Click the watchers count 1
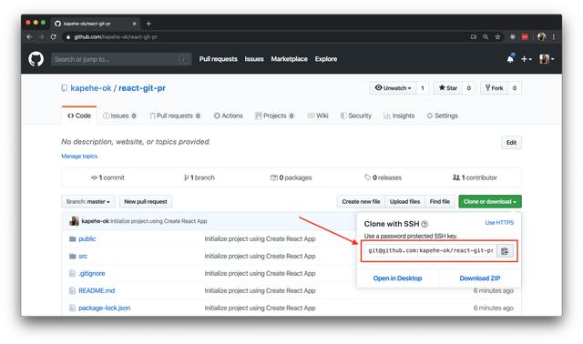The image size is (583, 344). click(423, 88)
